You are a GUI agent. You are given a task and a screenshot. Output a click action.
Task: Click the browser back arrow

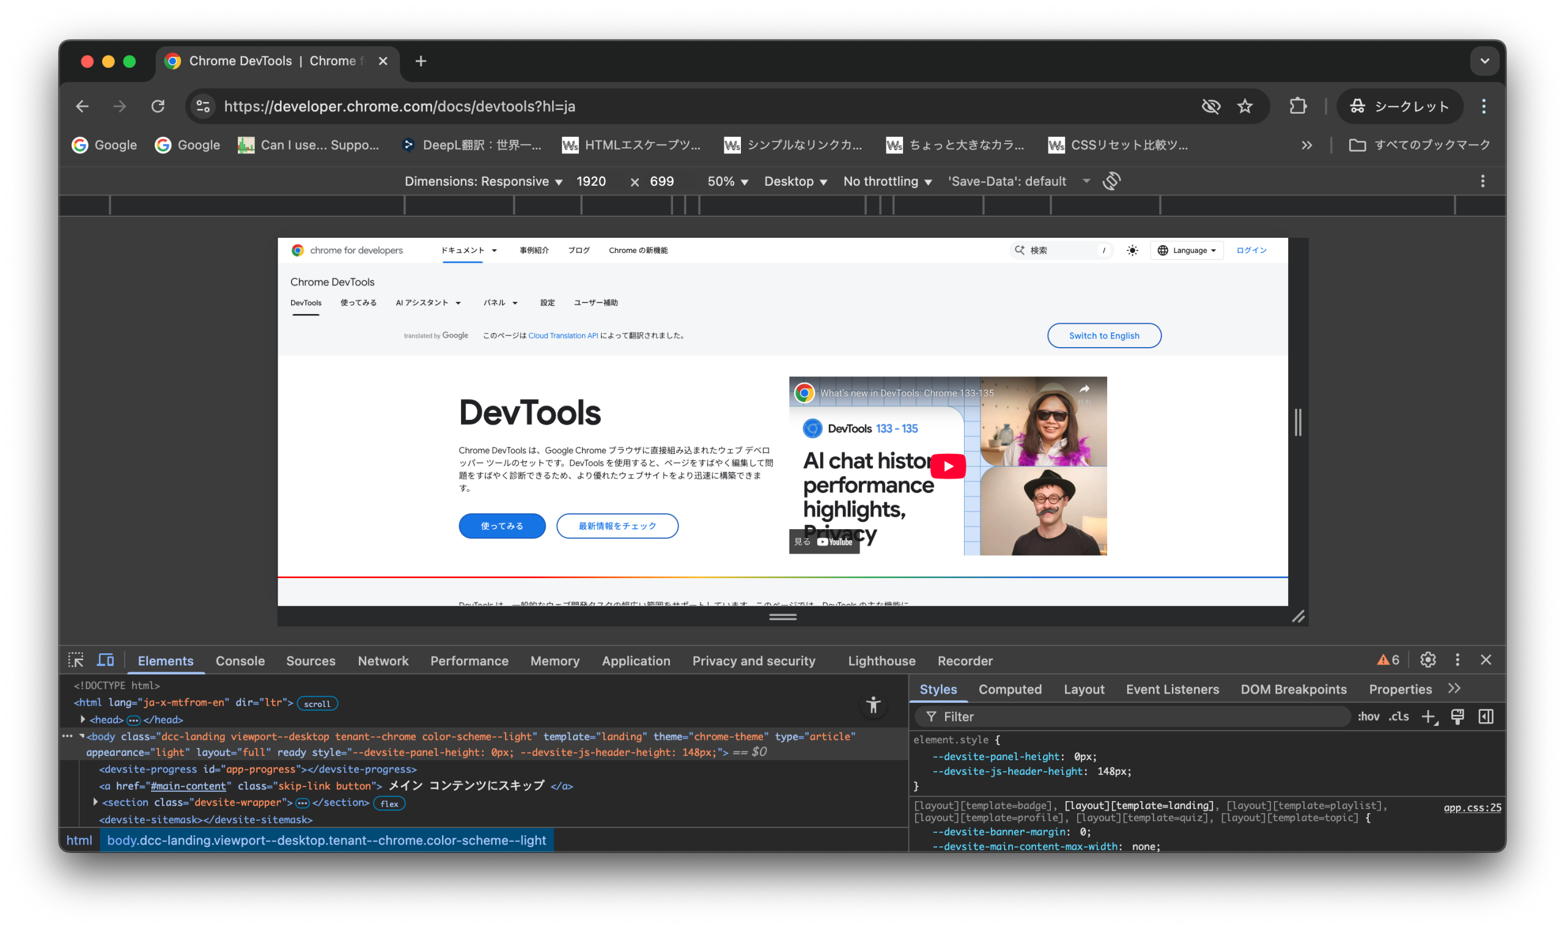[82, 106]
